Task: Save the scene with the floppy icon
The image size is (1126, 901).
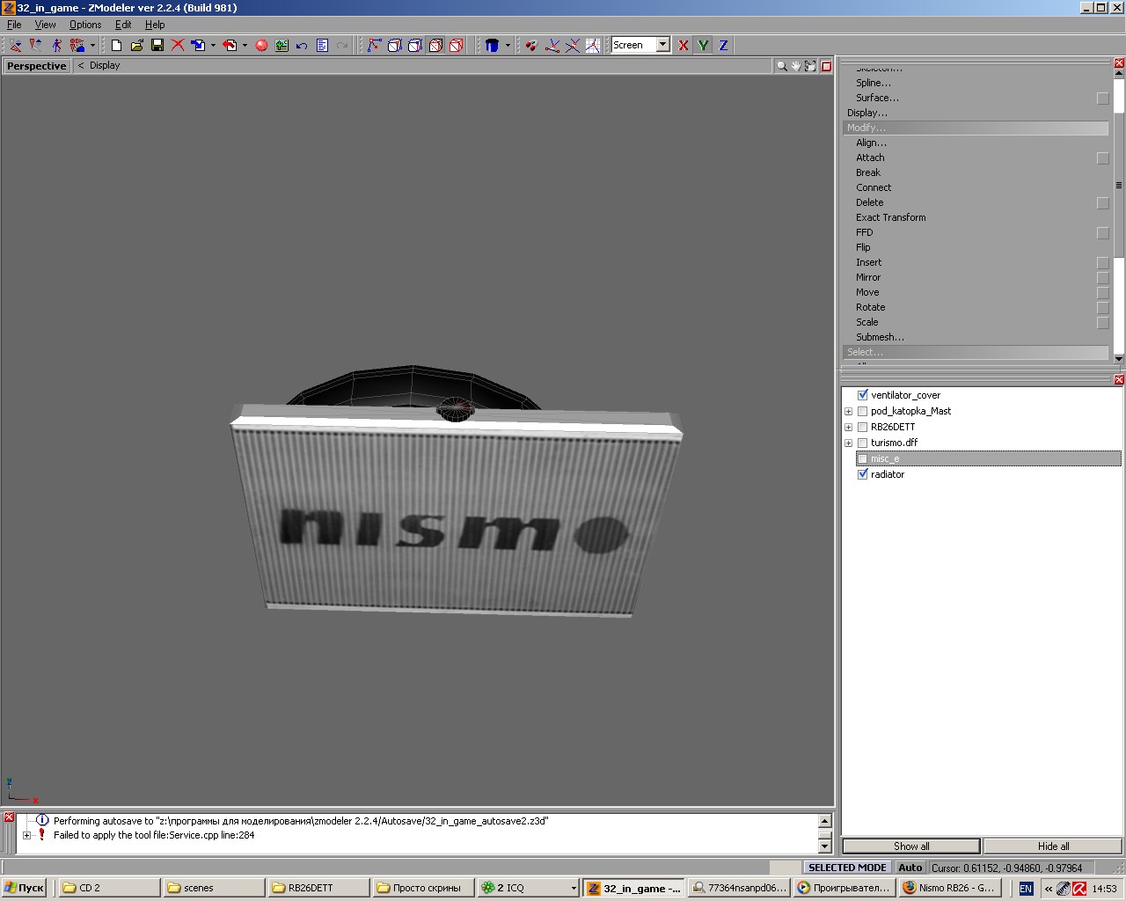Action: point(157,45)
